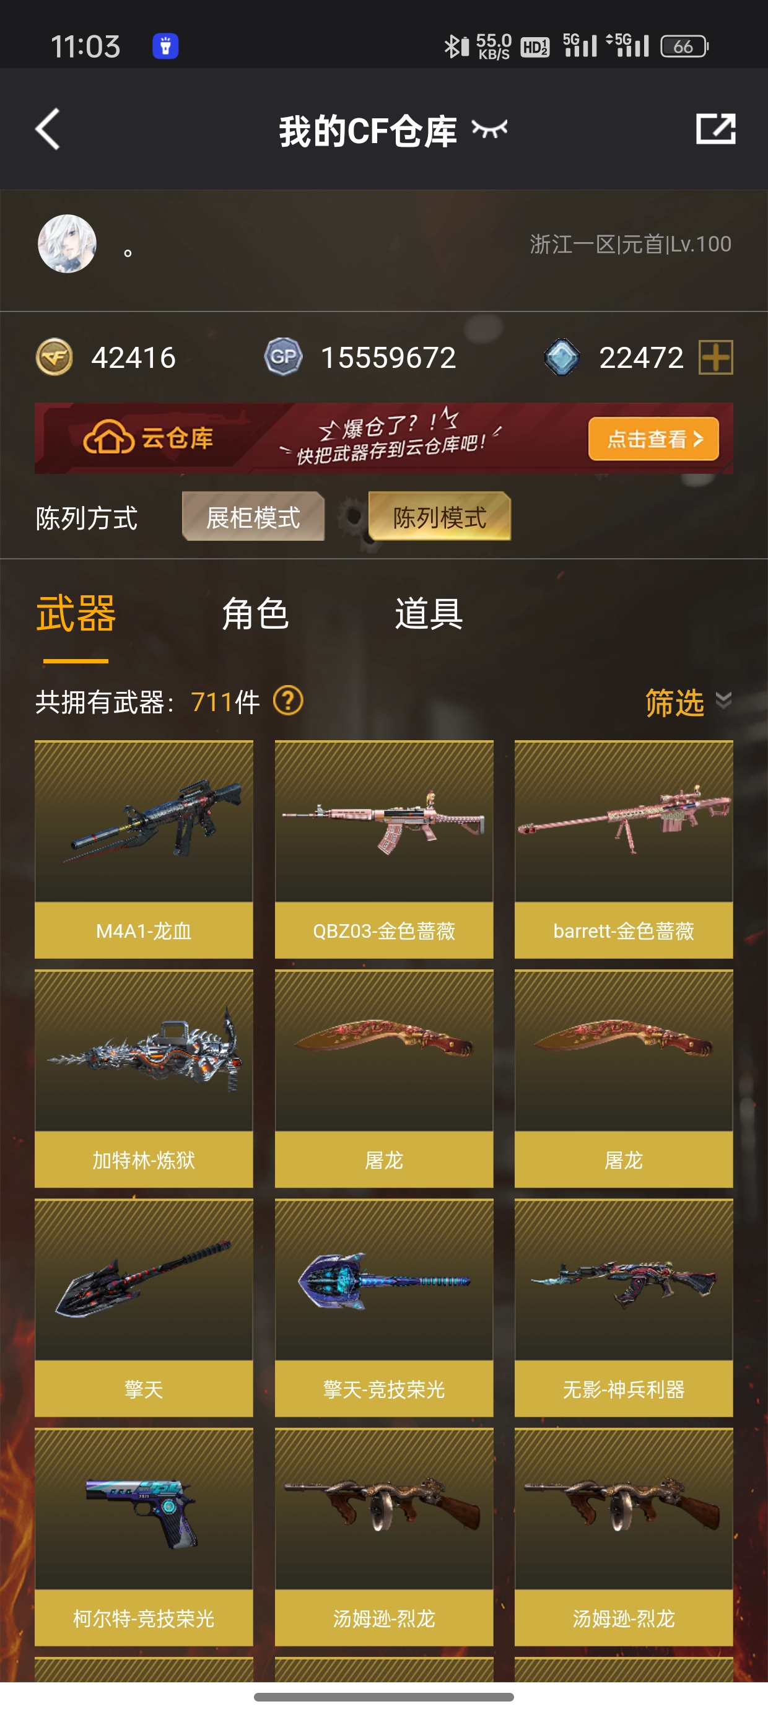Tap the GP currency icon

(283, 357)
